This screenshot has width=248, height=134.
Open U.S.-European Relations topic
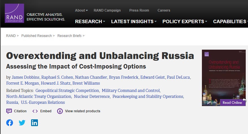(x=43, y=102)
